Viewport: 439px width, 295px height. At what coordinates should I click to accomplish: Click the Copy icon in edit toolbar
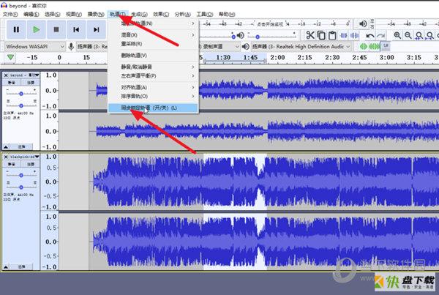click(321, 35)
